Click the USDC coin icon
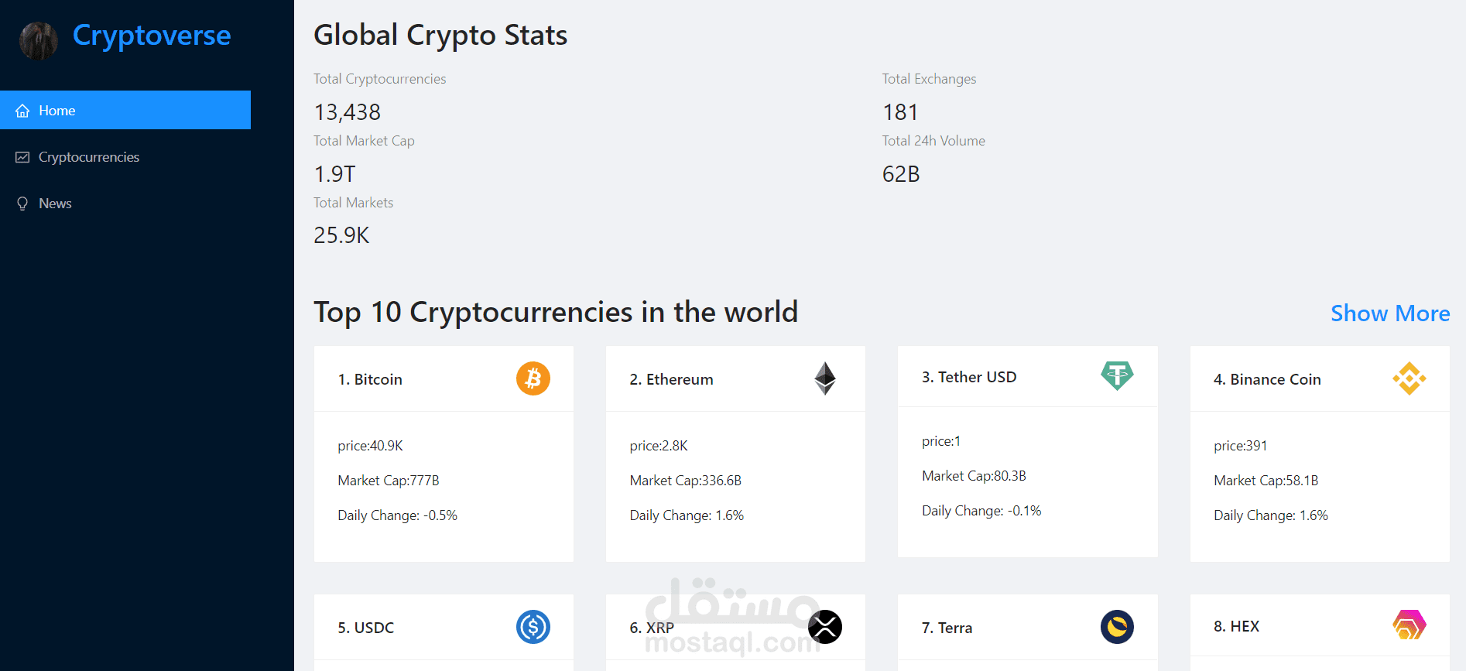This screenshot has height=671, width=1466. coord(533,627)
